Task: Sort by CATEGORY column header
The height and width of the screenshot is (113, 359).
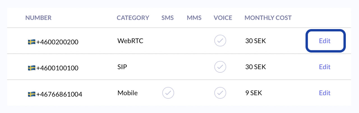Action: click(133, 18)
